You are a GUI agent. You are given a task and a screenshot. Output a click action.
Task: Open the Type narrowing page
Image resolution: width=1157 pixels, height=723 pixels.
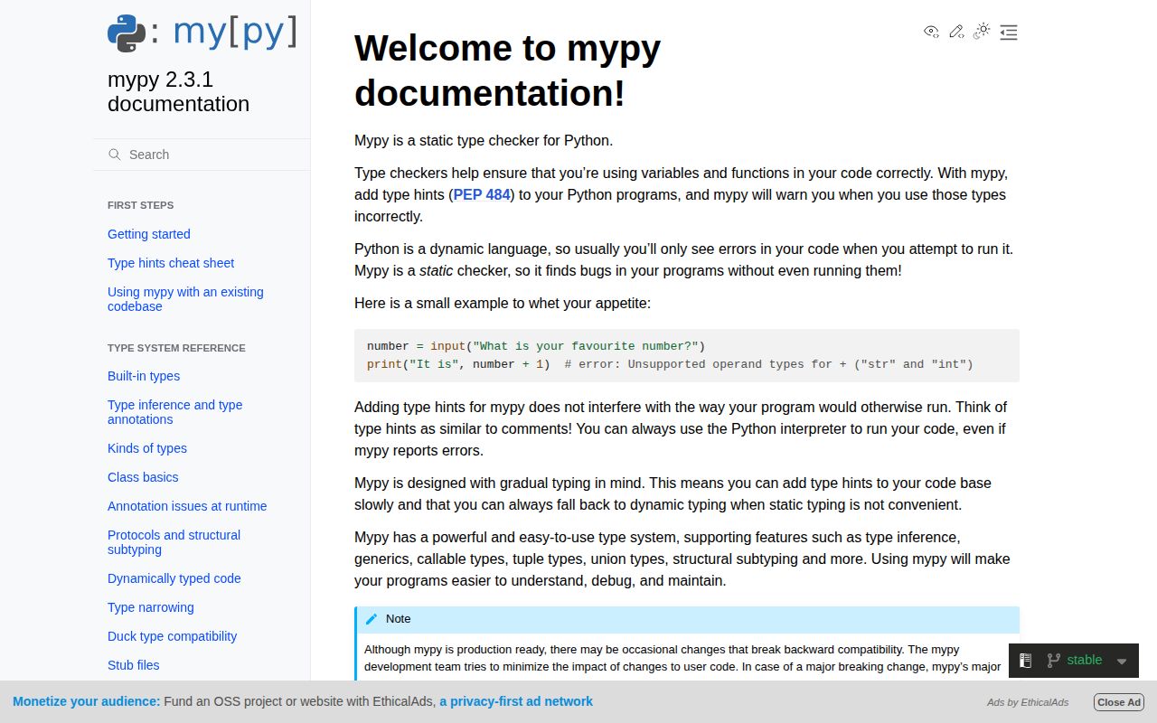[151, 607]
